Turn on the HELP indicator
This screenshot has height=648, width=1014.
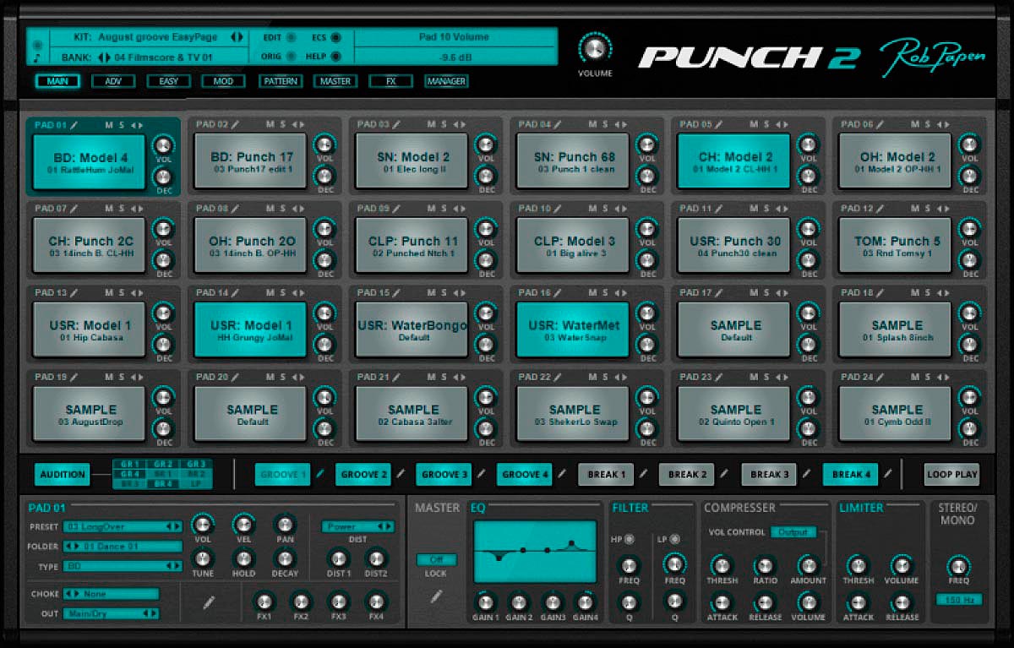[x=335, y=57]
